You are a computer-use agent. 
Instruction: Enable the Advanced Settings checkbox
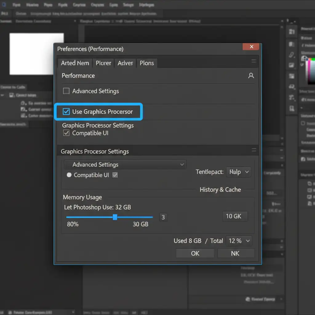click(66, 91)
